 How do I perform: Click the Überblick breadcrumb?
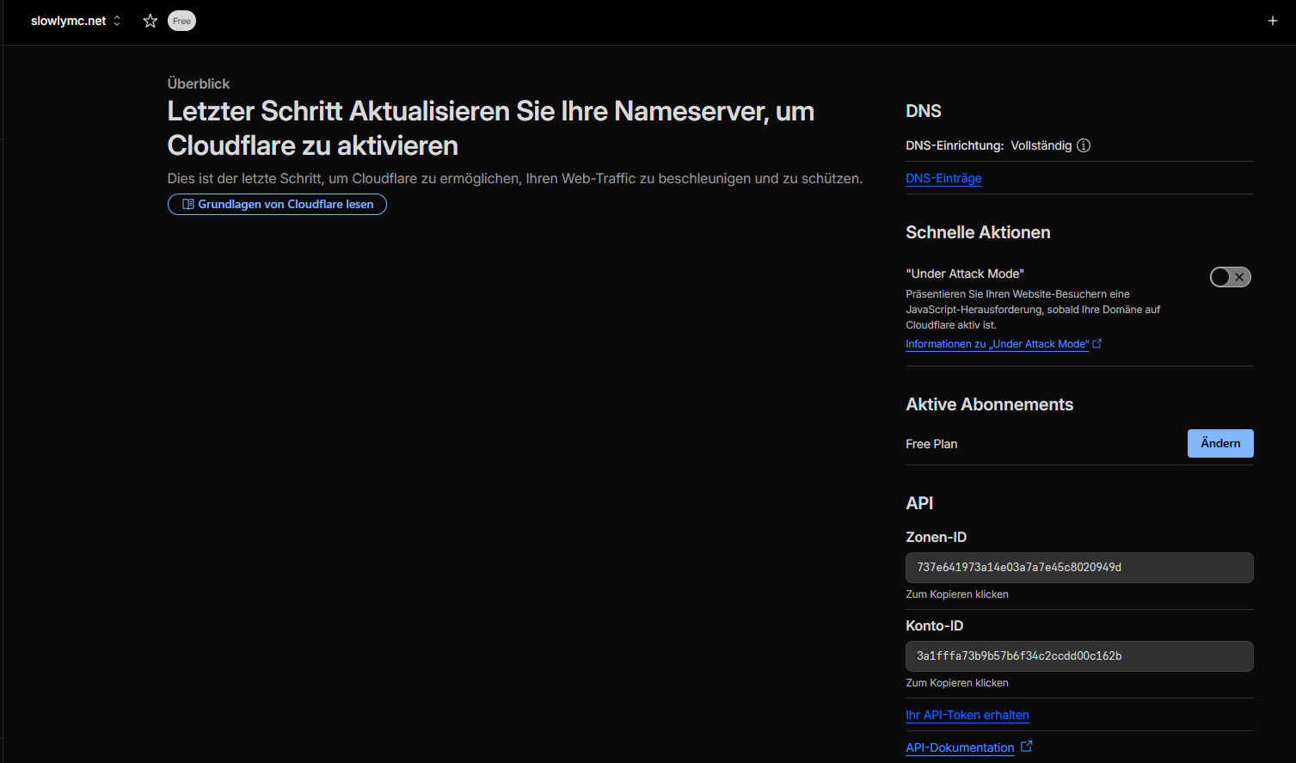tap(199, 83)
